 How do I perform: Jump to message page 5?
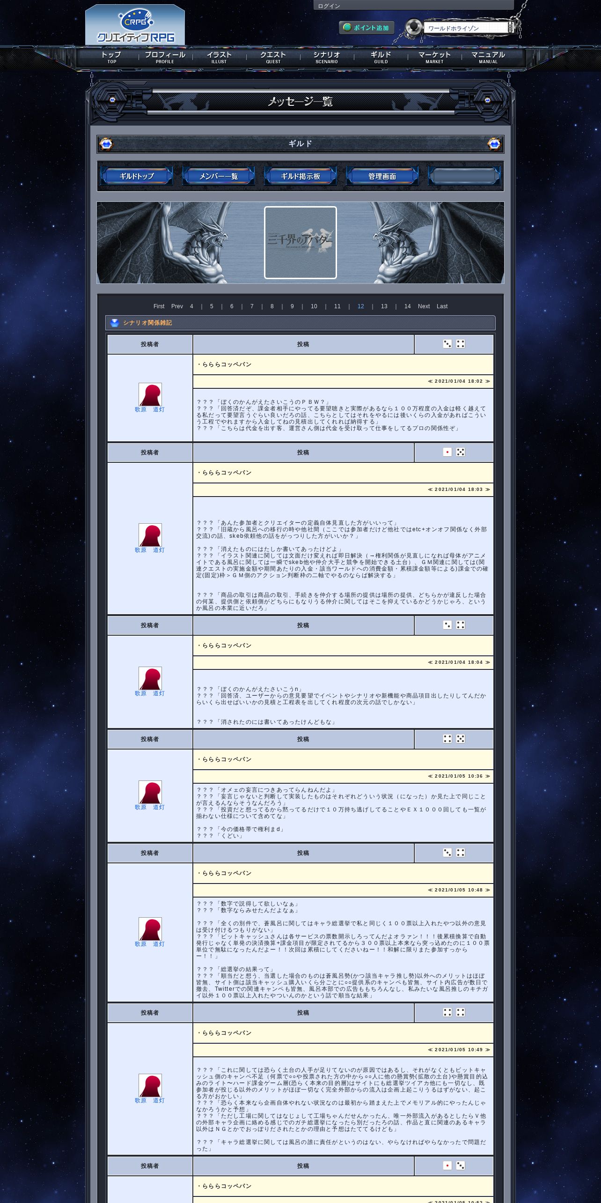pos(212,306)
